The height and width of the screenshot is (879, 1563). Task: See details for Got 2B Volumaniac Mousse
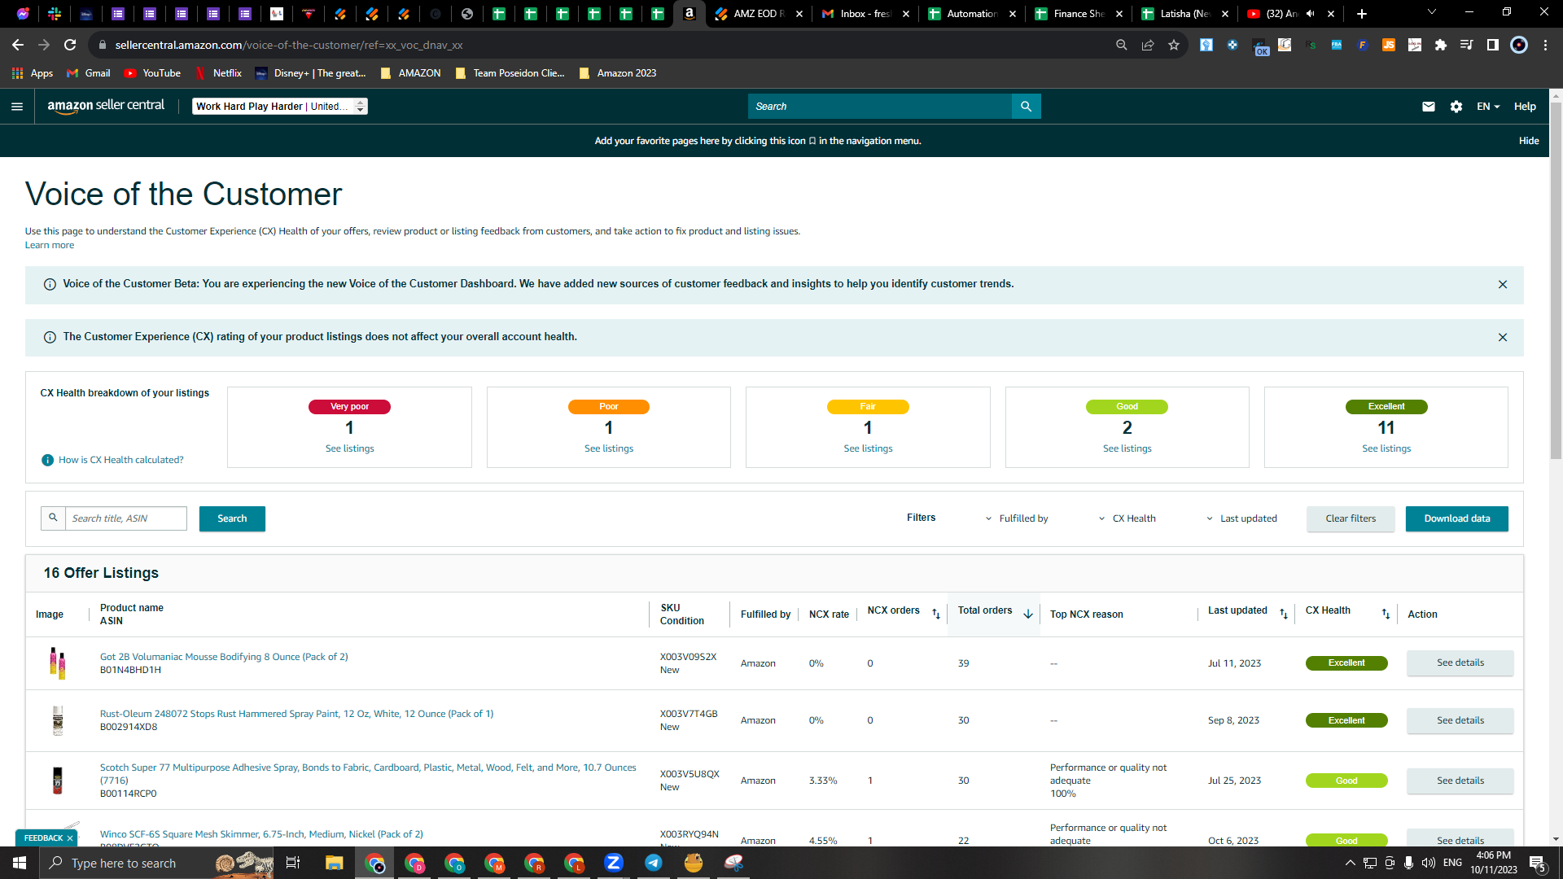tap(1460, 663)
